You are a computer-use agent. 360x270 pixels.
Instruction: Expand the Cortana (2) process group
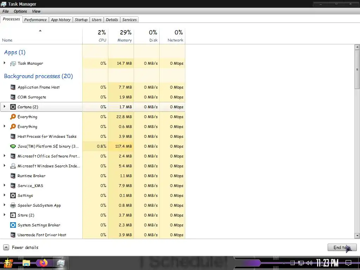point(4,107)
